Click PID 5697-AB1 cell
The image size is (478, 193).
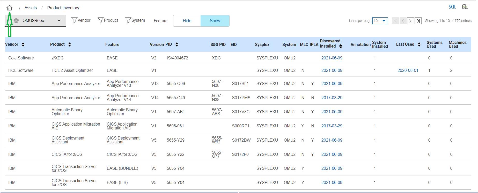(x=176, y=112)
